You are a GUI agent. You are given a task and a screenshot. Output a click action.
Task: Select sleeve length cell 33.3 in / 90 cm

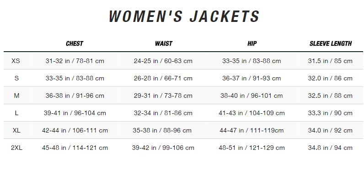330,113
